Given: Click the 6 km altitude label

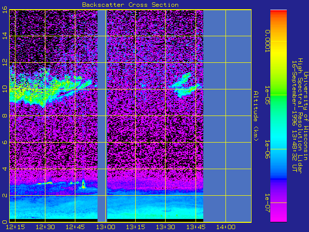Looking at the screenshot, I should click(5, 142).
